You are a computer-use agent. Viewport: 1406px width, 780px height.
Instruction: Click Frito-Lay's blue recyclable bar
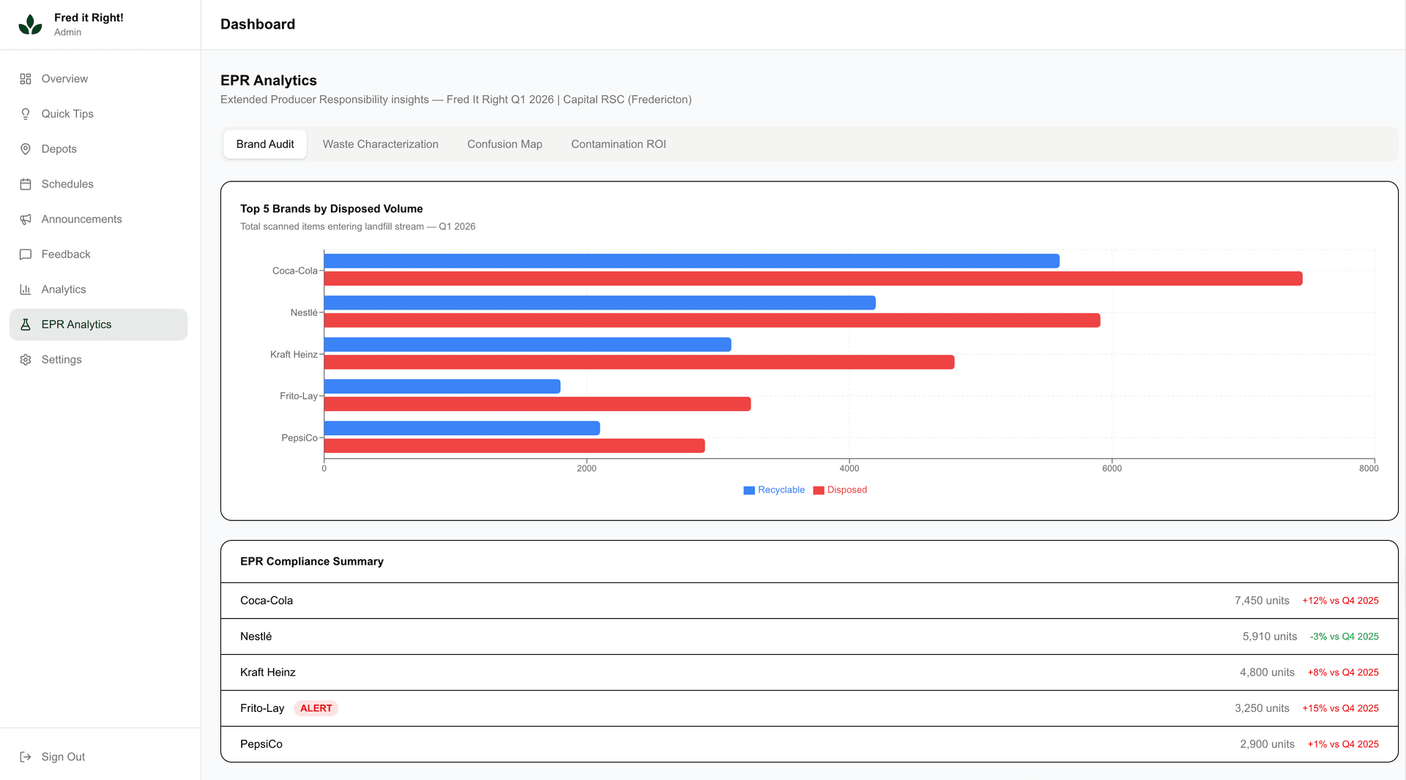[442, 386]
